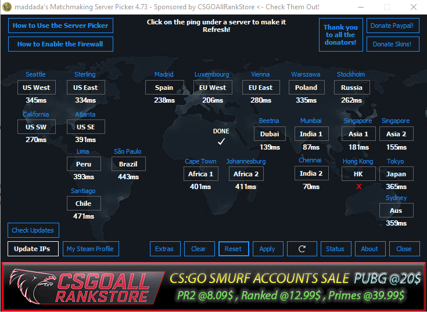
Task: Select the India 1 server box
Action: (x=311, y=134)
